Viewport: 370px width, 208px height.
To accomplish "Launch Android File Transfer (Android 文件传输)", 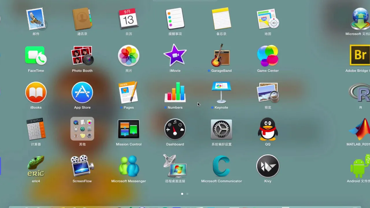I will point(360,166).
